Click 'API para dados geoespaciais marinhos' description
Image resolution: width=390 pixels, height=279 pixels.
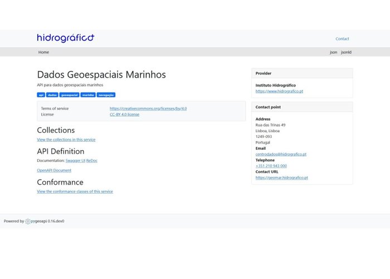click(x=70, y=85)
